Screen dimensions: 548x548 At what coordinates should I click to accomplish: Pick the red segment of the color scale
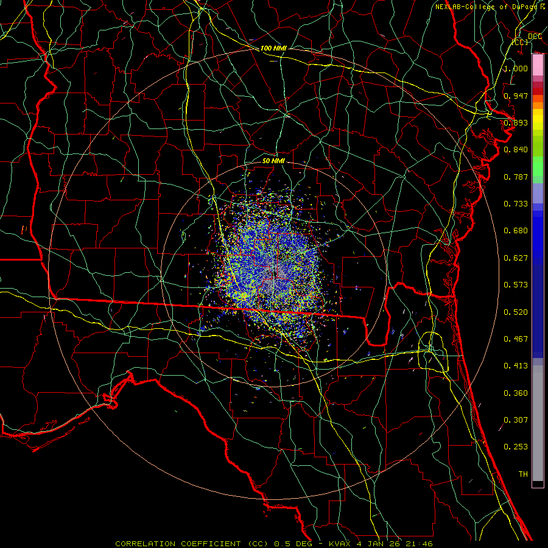tap(538, 91)
